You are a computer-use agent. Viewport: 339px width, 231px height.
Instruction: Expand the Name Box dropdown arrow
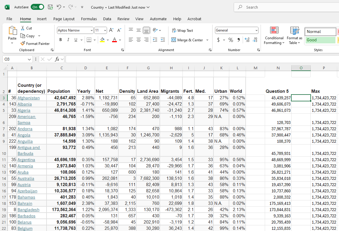pyautogui.click(x=29, y=59)
